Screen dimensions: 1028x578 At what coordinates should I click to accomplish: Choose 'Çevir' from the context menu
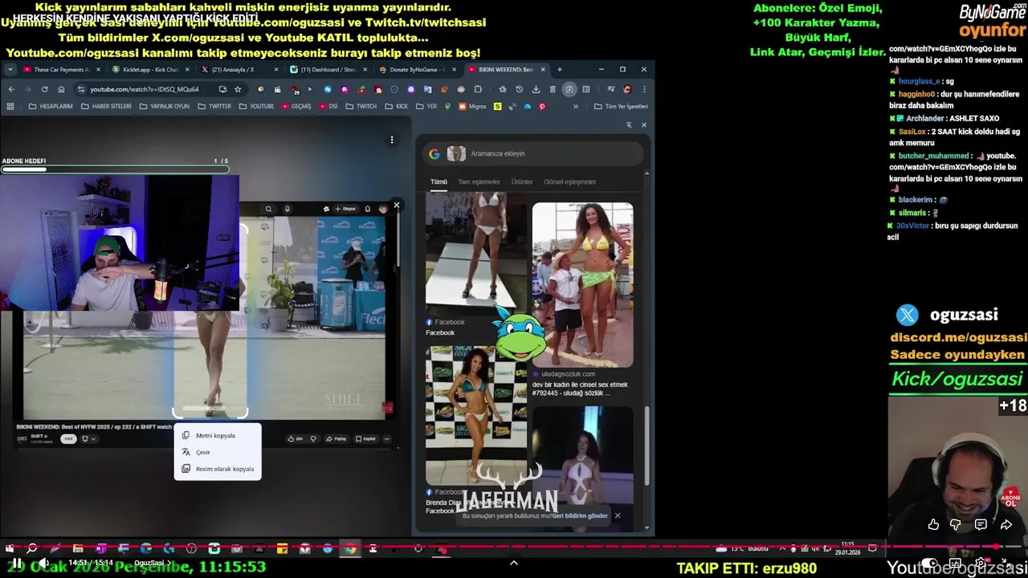218,452
